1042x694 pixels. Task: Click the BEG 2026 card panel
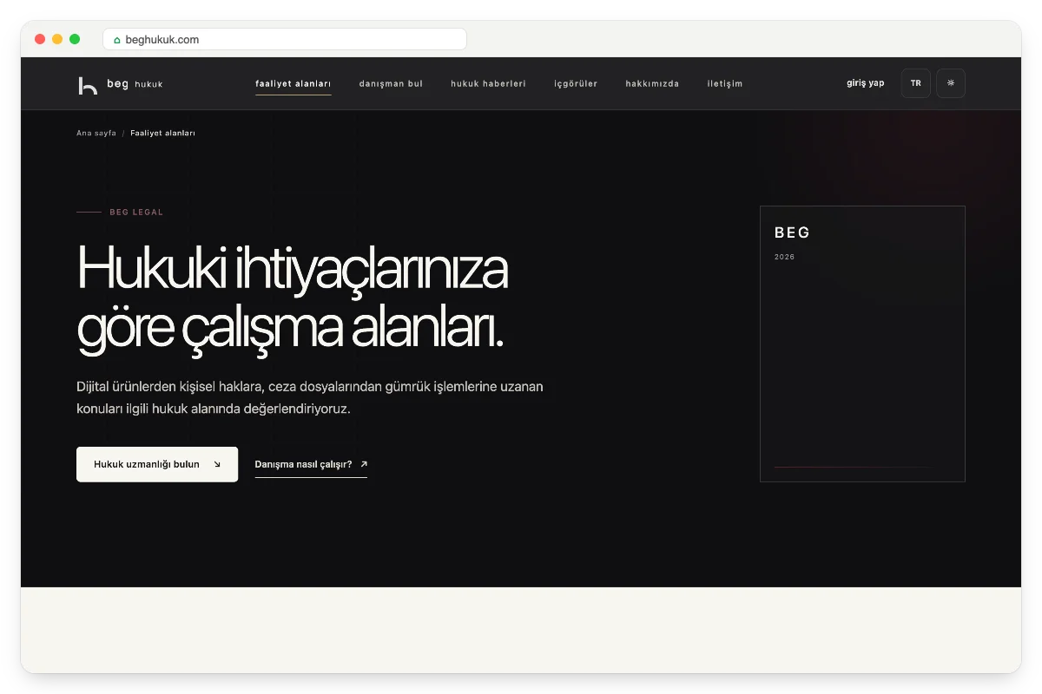pos(862,344)
